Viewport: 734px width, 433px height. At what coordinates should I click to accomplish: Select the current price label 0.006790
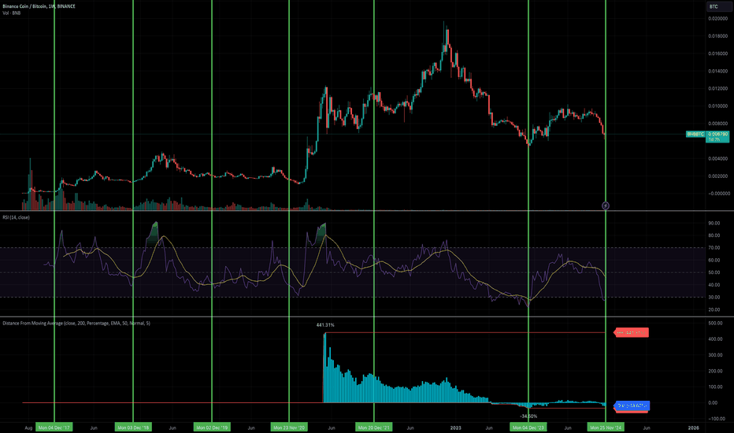[717, 134]
